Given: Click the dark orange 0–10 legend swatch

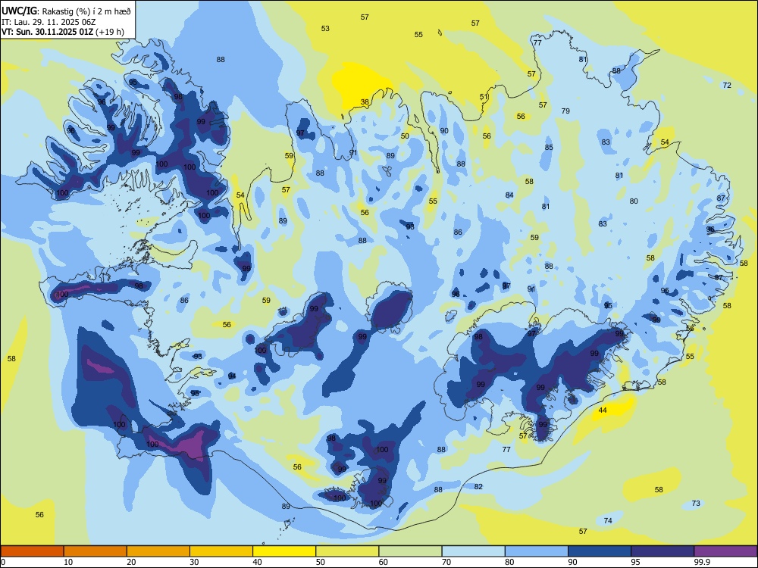Looking at the screenshot, I should (32, 551).
